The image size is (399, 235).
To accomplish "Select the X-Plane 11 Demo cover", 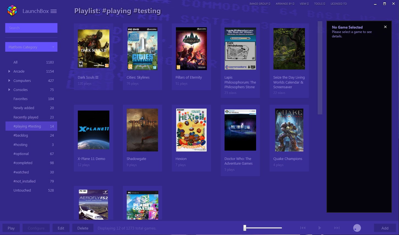I will click(93, 130).
